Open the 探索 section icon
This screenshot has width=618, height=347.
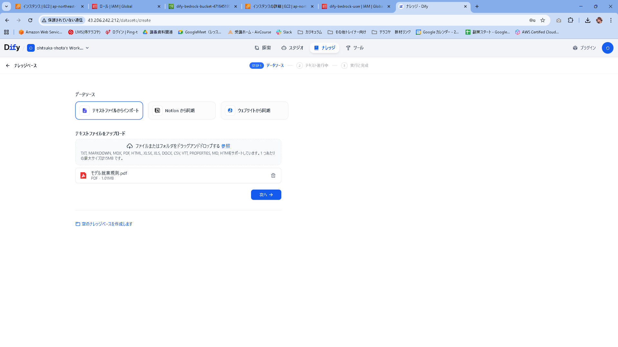[256, 48]
